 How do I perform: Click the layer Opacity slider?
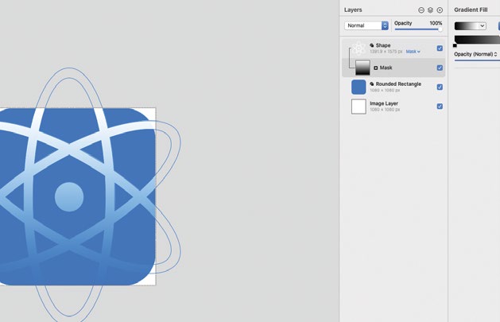[x=417, y=29]
